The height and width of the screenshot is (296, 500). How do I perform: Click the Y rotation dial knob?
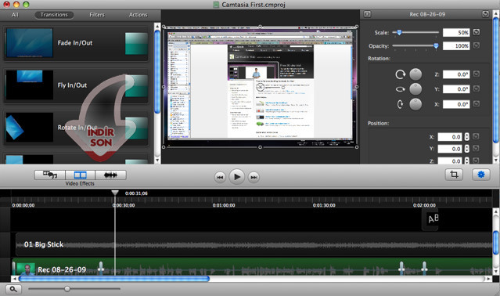(415, 89)
